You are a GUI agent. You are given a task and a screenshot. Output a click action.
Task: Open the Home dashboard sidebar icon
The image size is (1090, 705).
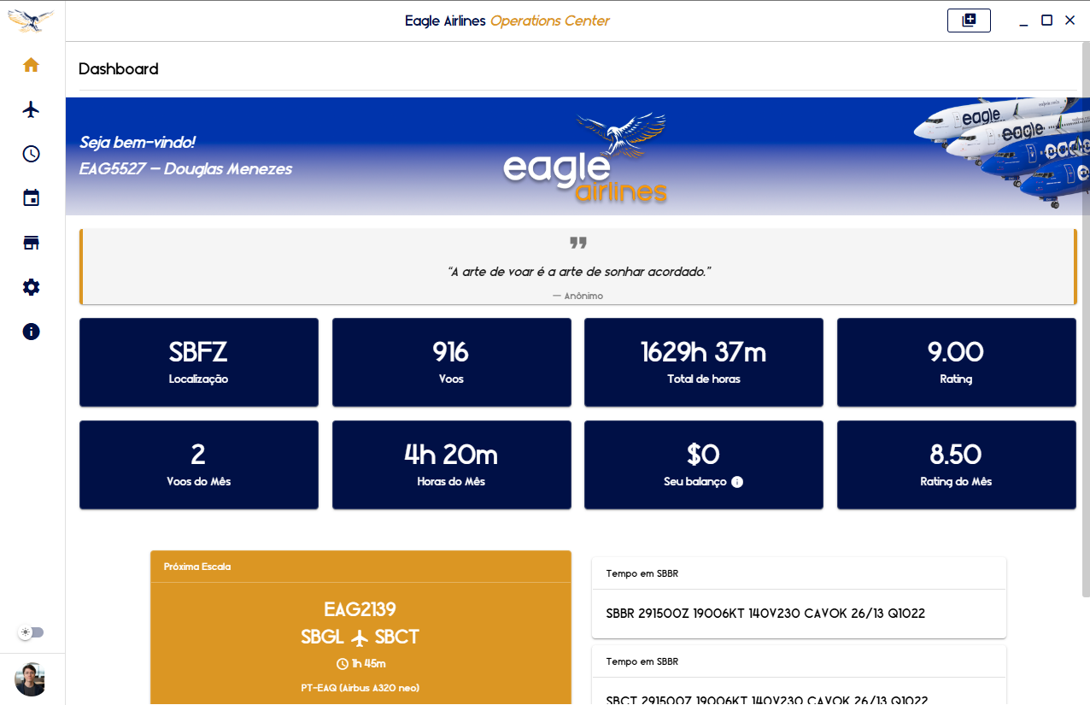pyautogui.click(x=32, y=65)
